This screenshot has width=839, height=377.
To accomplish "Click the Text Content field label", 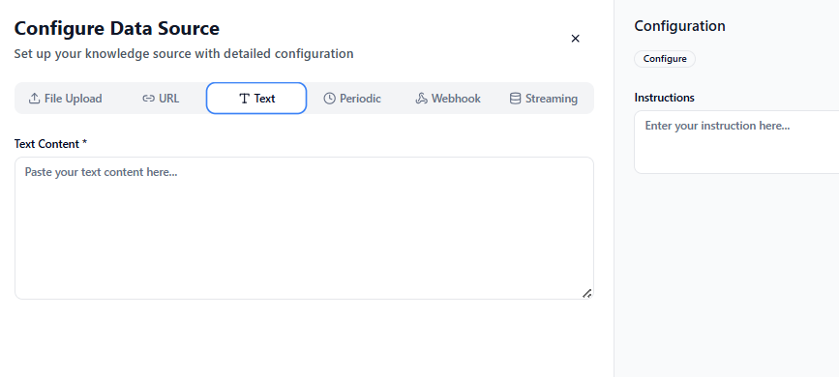I will tap(51, 144).
